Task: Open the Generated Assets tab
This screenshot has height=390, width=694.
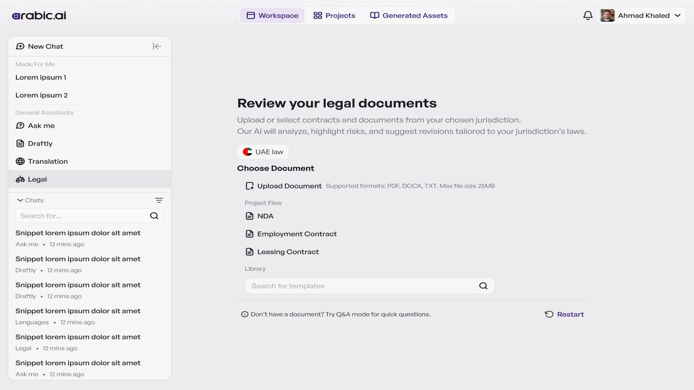Action: [409, 16]
